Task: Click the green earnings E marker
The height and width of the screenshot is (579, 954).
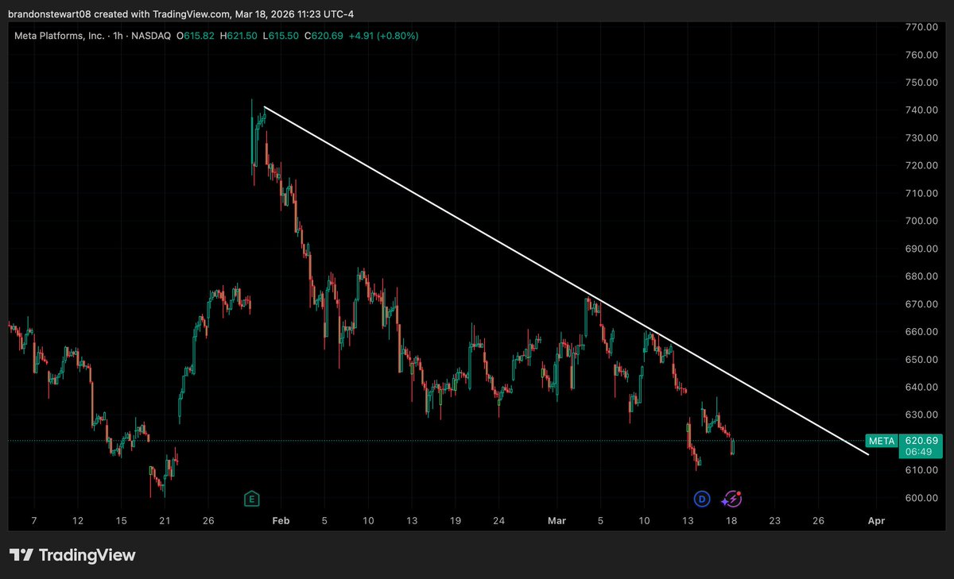Action: (251, 499)
